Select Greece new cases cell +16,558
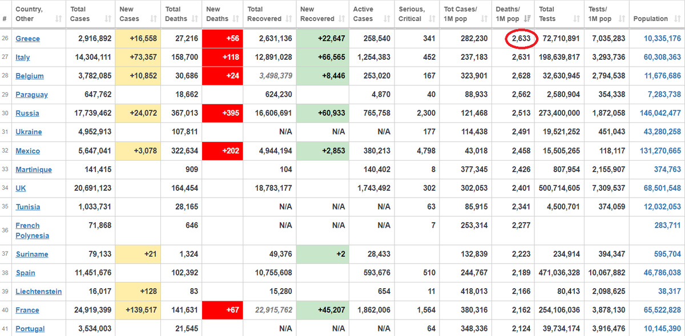Image resolution: width=685 pixels, height=336 pixels. click(138, 39)
